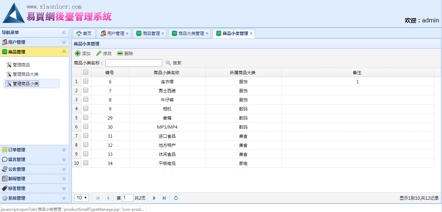Open 管理商品大类 in the sidebar

26,74
